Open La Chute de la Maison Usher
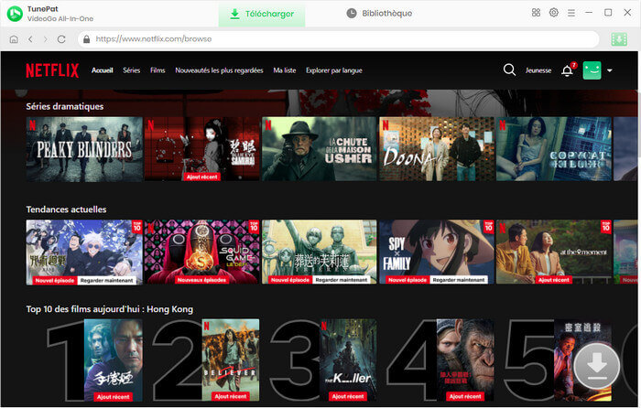 tap(319, 149)
